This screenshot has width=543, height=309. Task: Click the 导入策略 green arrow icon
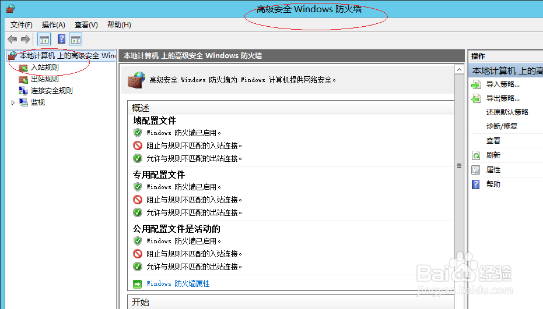(x=476, y=85)
